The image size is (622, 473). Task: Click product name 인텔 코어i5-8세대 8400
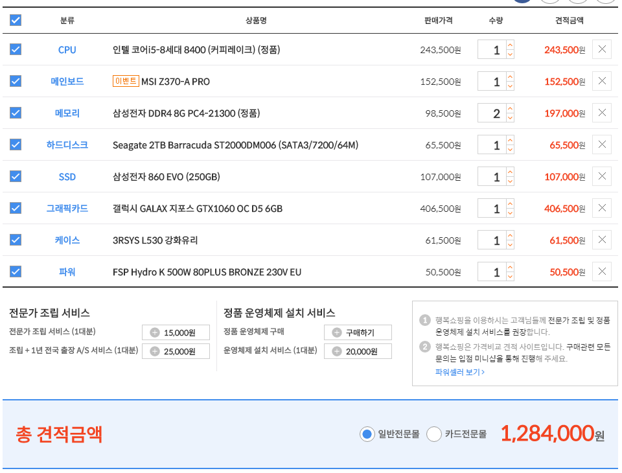(x=196, y=50)
